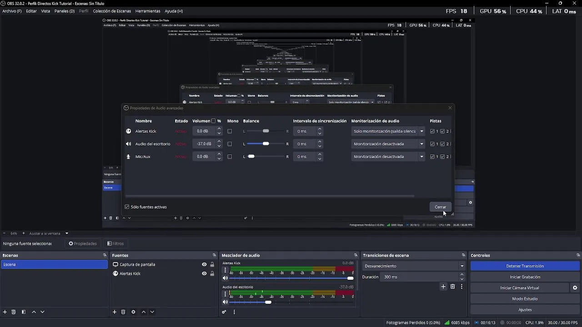
Task: Unlock the Alertas Kick source
Action: point(212,273)
